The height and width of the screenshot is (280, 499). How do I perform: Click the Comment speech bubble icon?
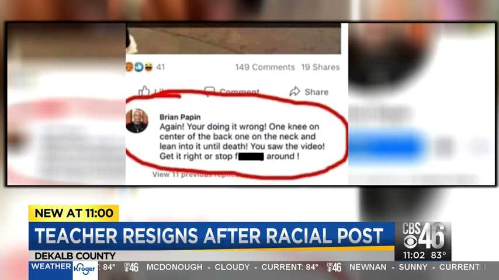click(x=209, y=92)
